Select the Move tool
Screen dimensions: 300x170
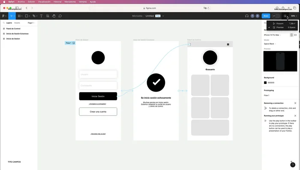[11, 16]
